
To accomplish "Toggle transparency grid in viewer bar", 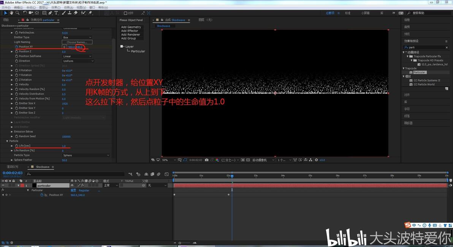I will (x=248, y=160).
